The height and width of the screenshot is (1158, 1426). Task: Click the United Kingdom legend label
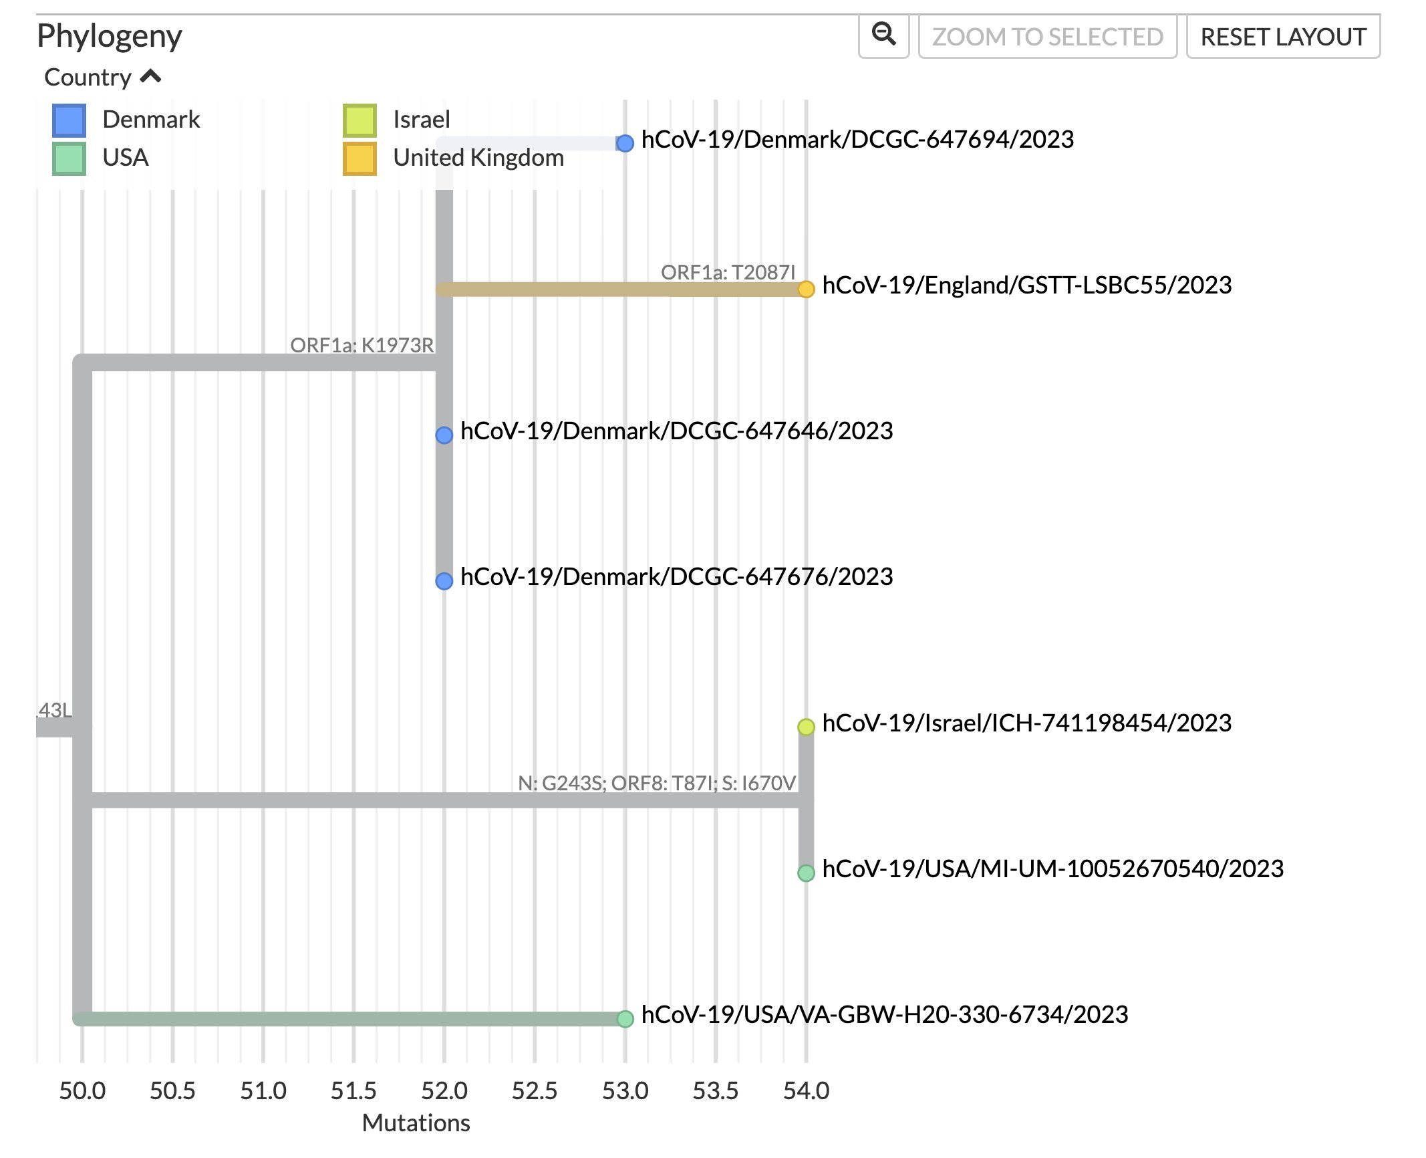(x=478, y=158)
